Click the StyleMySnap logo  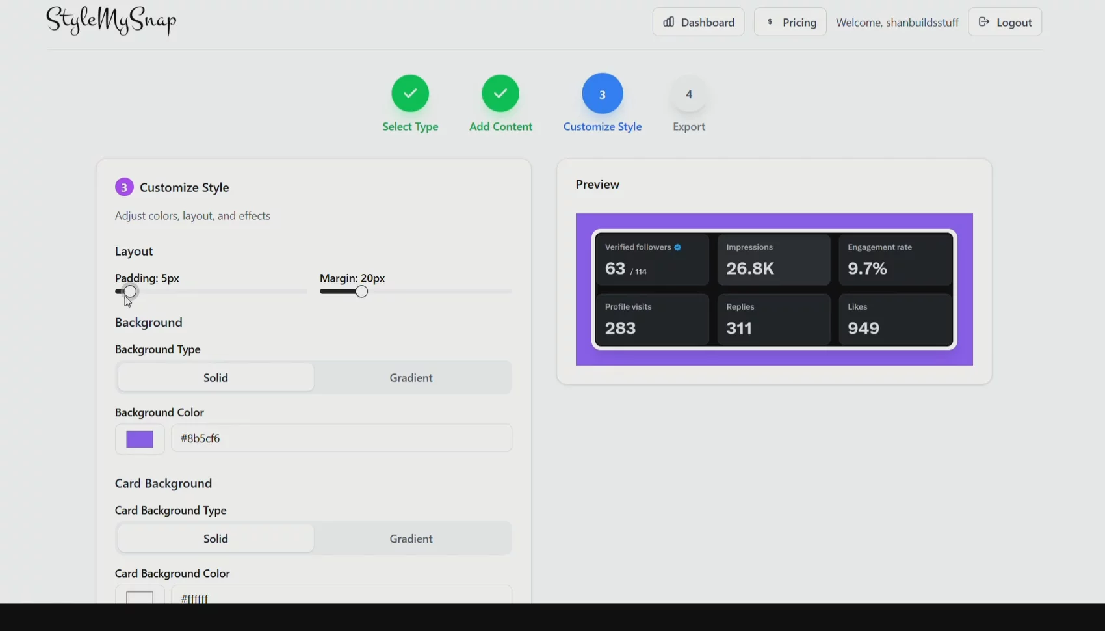coord(111,21)
